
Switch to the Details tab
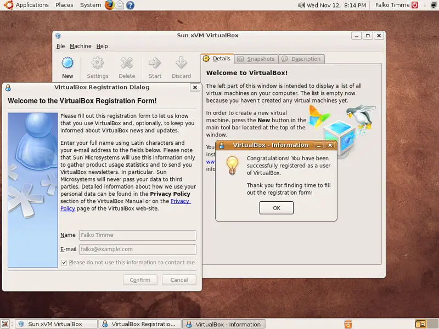tap(217, 59)
